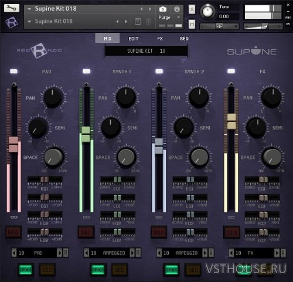Toggle the link icon under the SYNTH 1 fader
Screen dimensions: 293x282
(86, 217)
